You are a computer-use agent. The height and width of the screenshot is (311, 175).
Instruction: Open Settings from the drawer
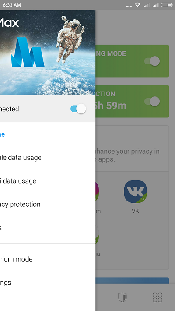point(48,283)
